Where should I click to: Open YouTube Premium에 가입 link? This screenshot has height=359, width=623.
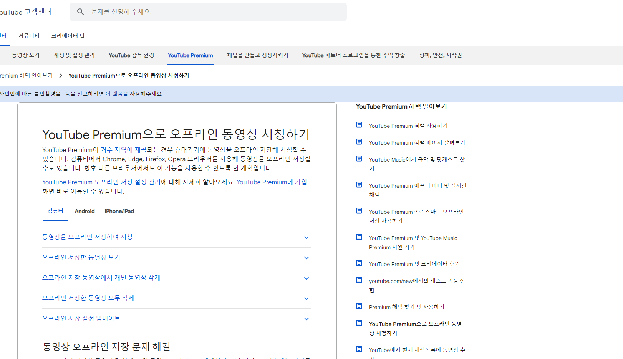point(272,182)
